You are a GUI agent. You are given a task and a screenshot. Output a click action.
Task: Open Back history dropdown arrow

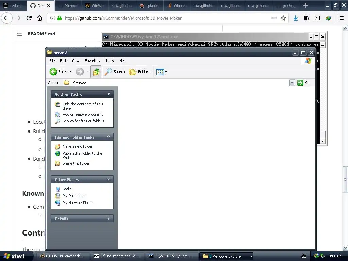click(71, 72)
